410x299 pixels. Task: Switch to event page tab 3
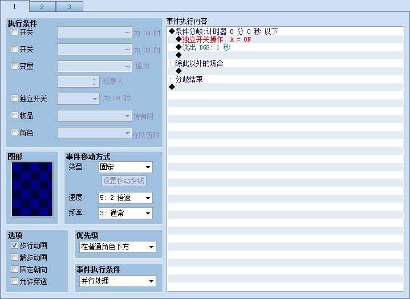[70, 6]
